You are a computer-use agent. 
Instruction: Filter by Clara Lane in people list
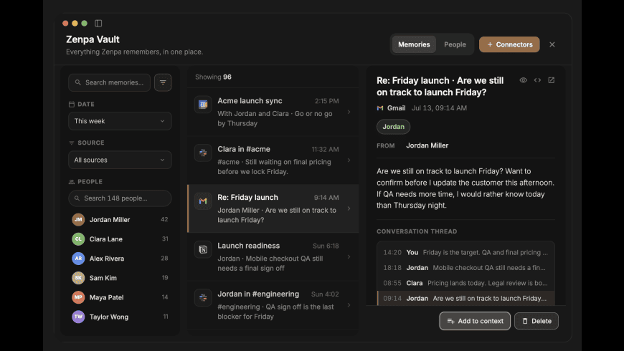120,239
